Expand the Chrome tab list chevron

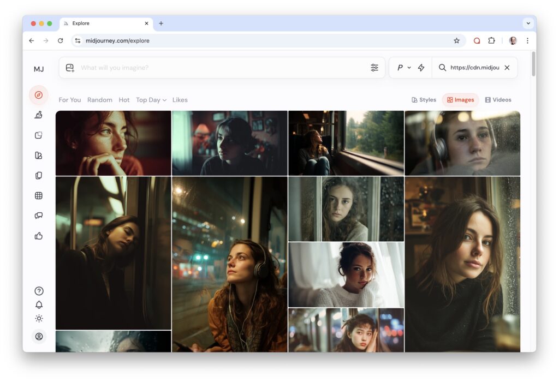[x=527, y=23]
